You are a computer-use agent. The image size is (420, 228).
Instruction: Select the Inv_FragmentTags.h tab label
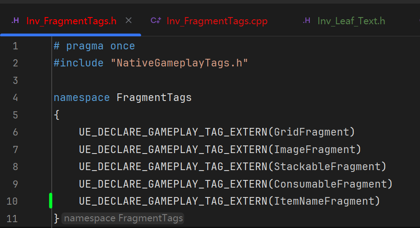click(x=71, y=21)
